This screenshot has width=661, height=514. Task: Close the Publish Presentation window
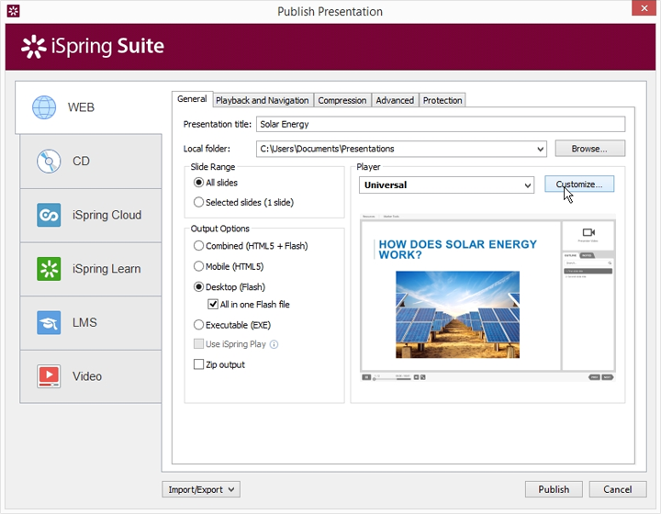click(x=644, y=8)
